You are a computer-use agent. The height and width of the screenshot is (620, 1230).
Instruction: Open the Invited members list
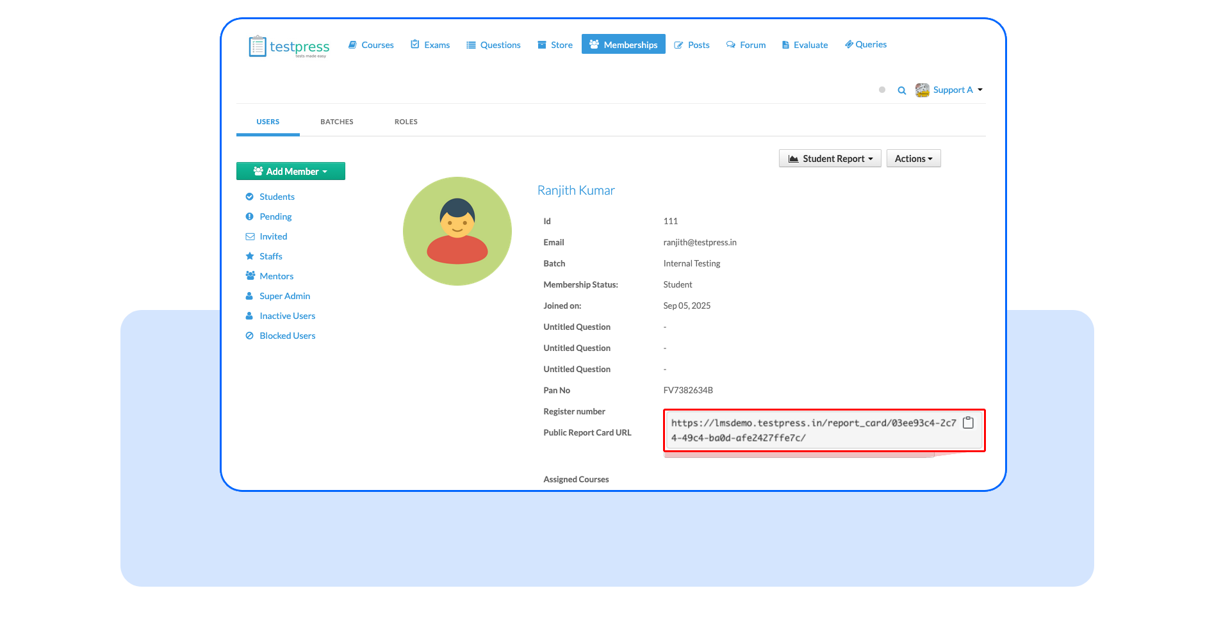click(273, 236)
